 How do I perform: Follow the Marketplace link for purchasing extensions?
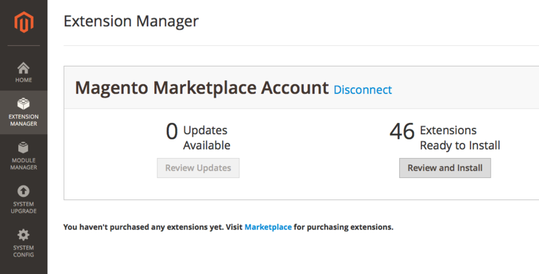(268, 227)
